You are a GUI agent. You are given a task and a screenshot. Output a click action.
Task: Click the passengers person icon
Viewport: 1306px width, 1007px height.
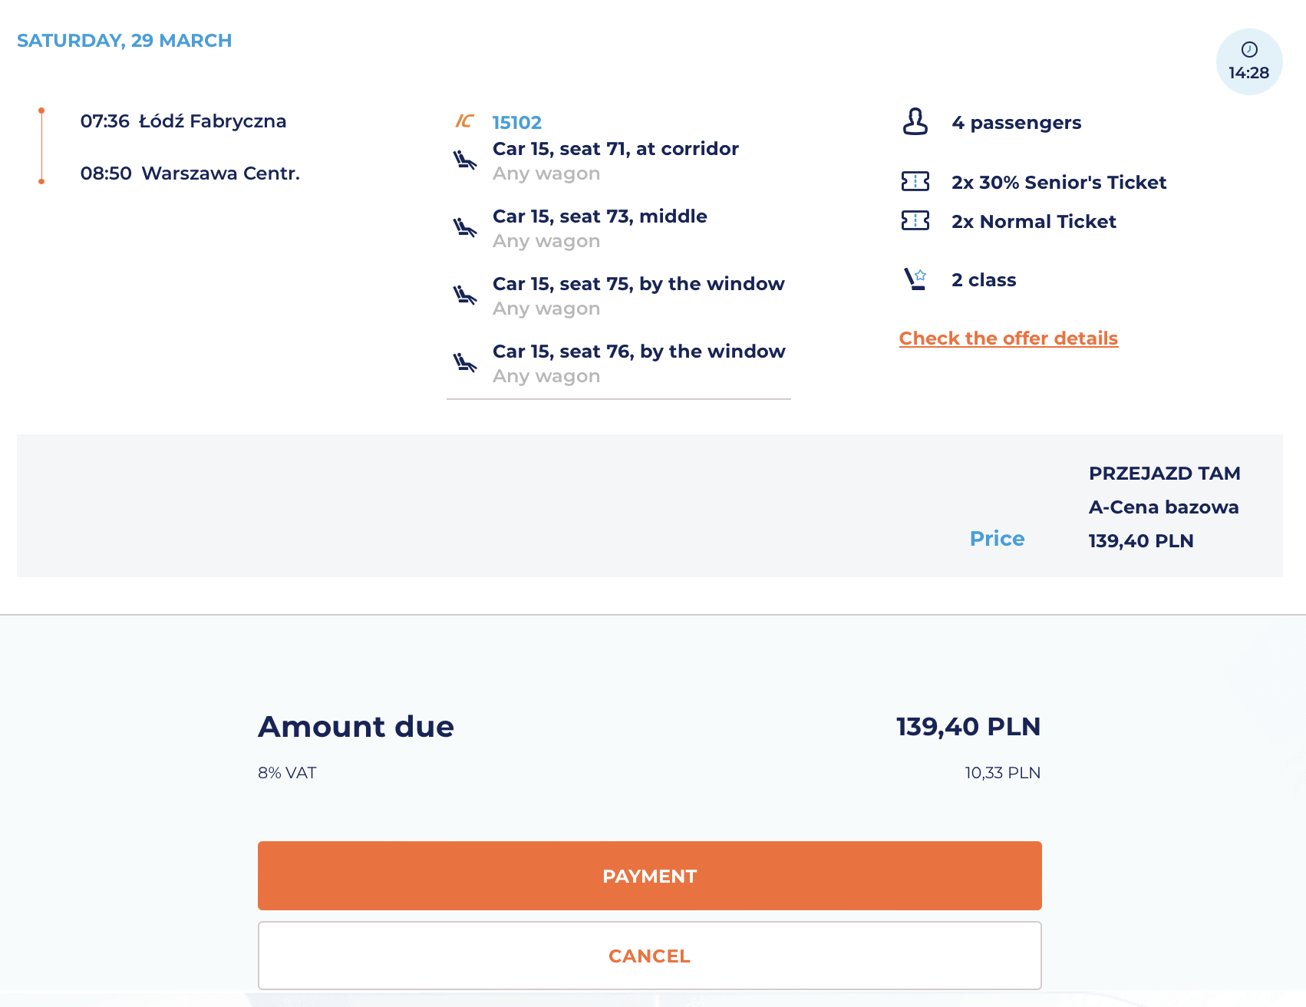pyautogui.click(x=915, y=122)
